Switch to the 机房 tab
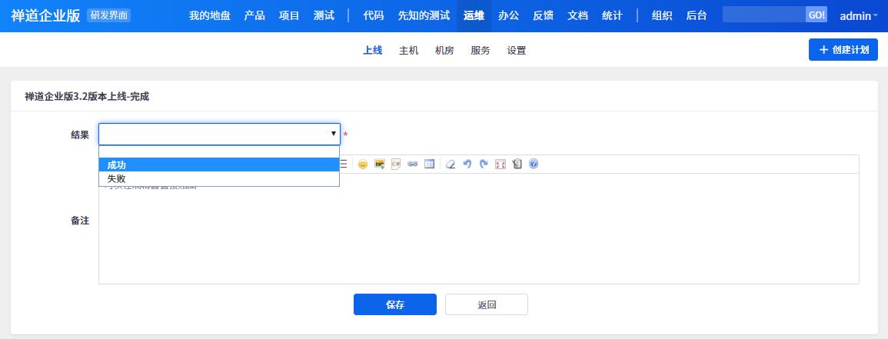 pyautogui.click(x=444, y=51)
